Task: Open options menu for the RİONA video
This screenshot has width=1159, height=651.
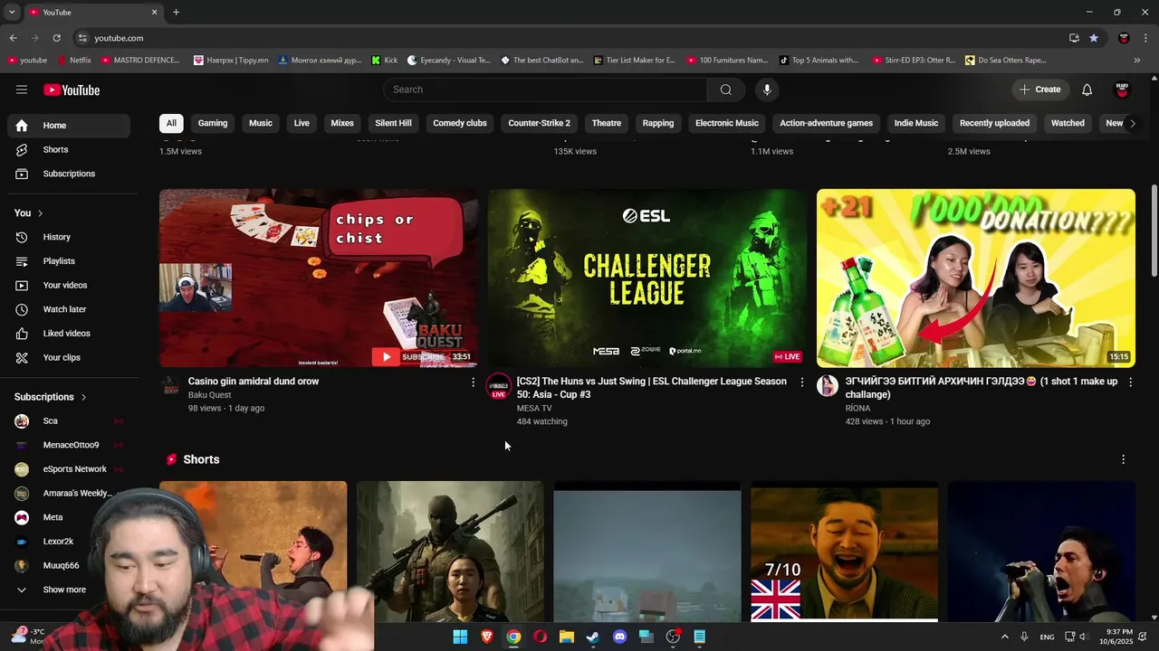Action: [x=1130, y=382]
